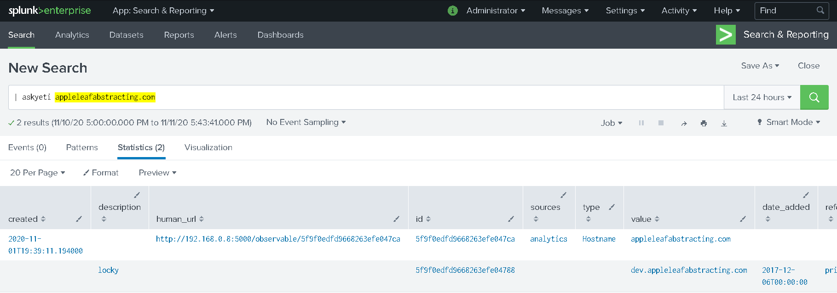Go to the Analytics nav tab

tap(72, 35)
